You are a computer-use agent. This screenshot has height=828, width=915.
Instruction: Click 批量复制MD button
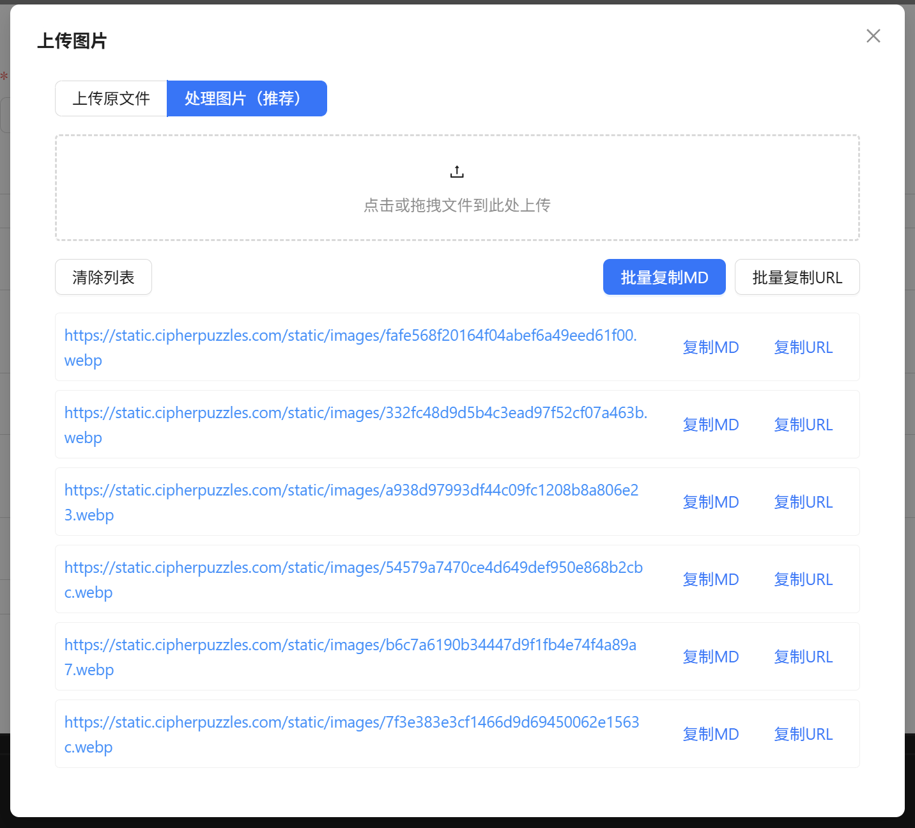pyautogui.click(x=664, y=277)
